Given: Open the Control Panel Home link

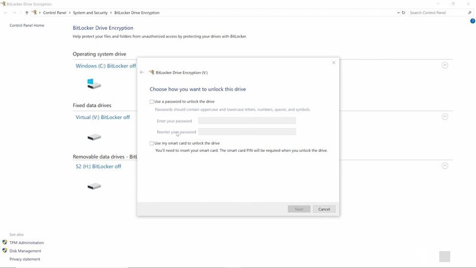Looking at the screenshot, I should click(x=27, y=26).
